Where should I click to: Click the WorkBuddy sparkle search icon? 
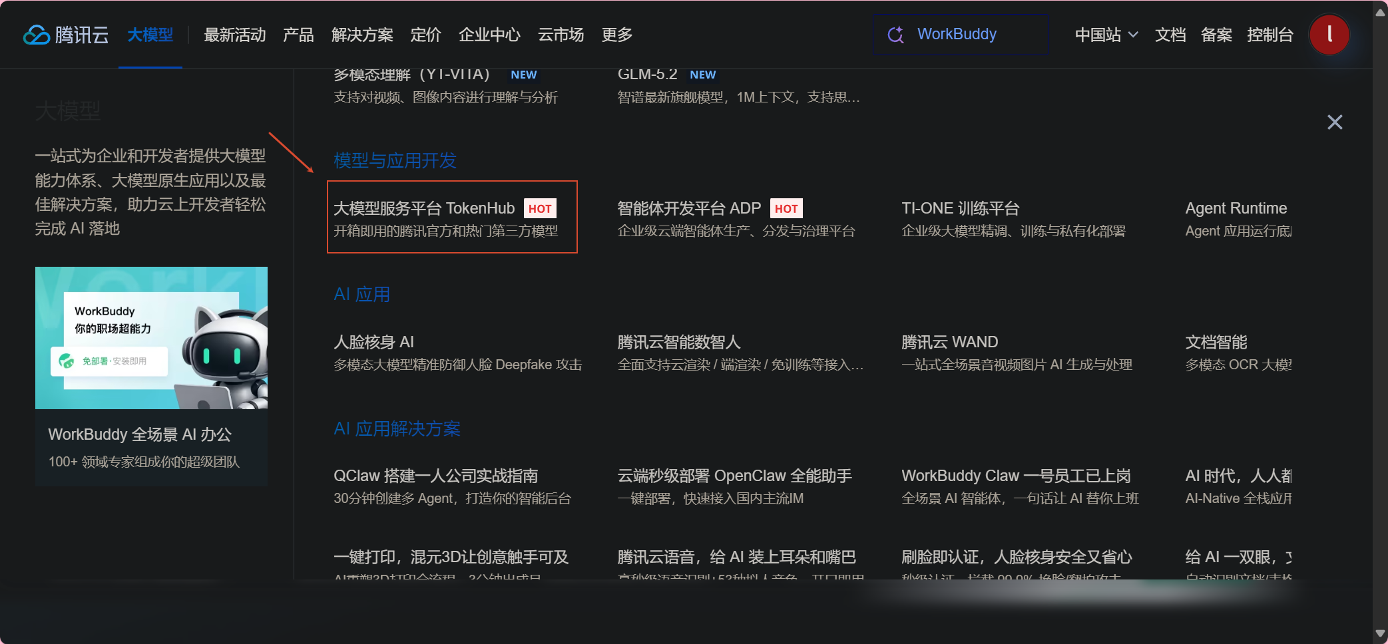click(896, 35)
